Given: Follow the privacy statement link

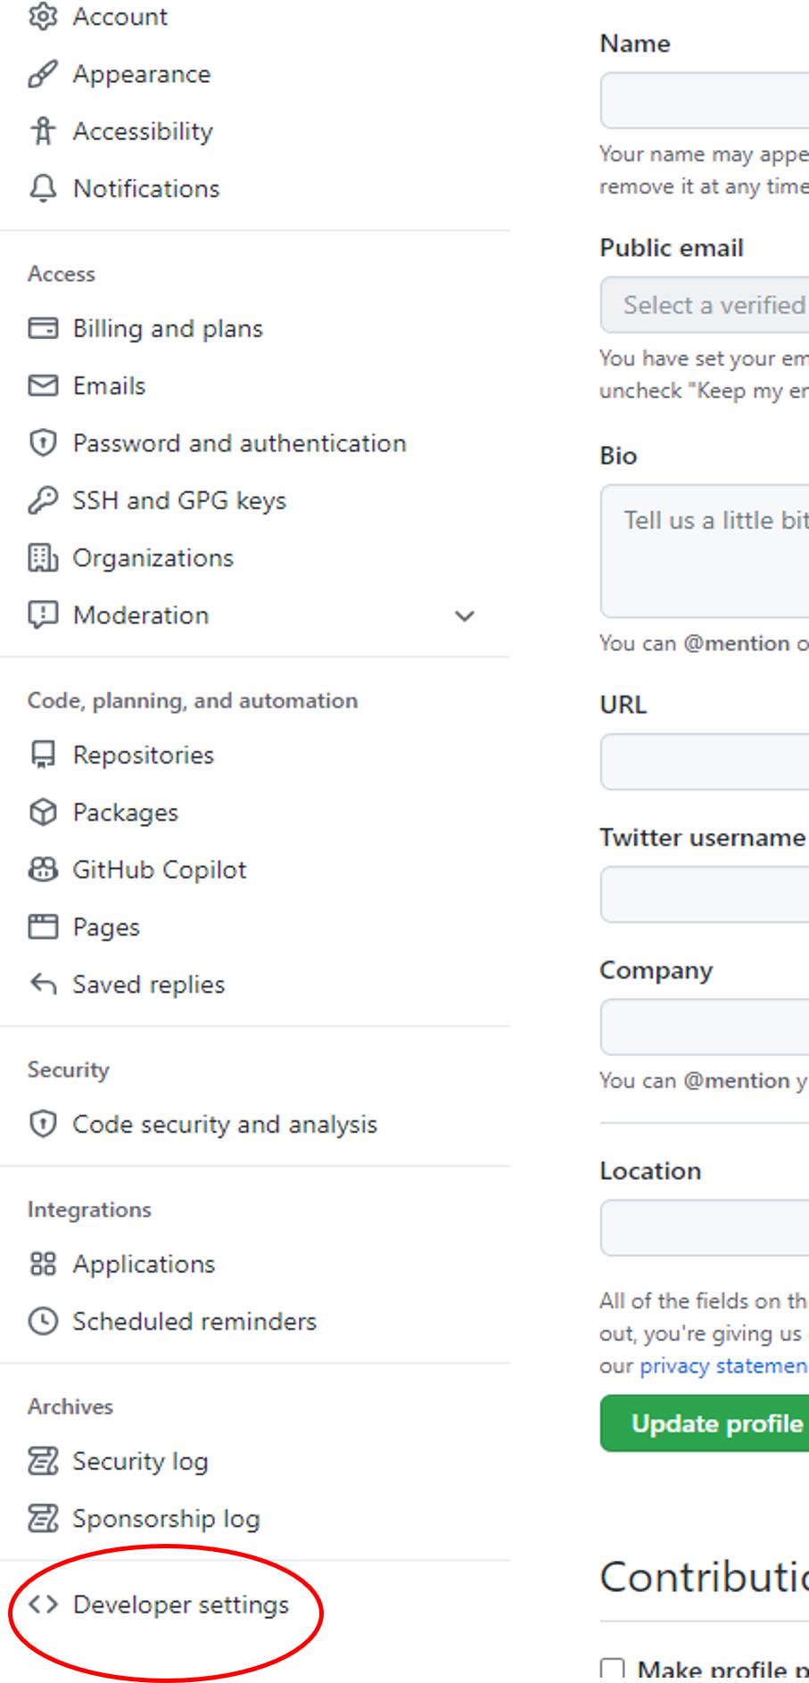Looking at the screenshot, I should [722, 1365].
